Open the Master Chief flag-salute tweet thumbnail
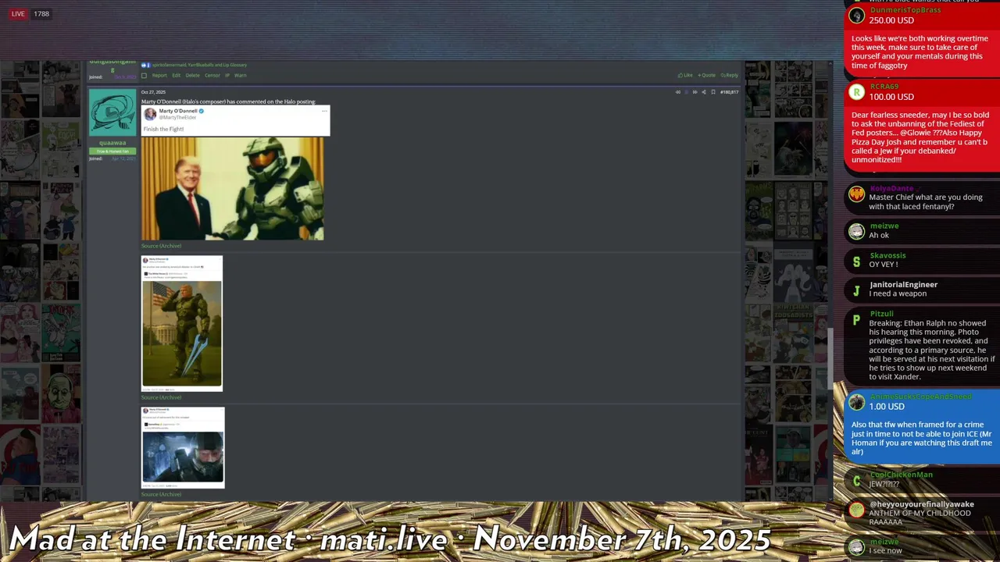Screen dimensions: 1000x562 pyautogui.click(x=182, y=323)
